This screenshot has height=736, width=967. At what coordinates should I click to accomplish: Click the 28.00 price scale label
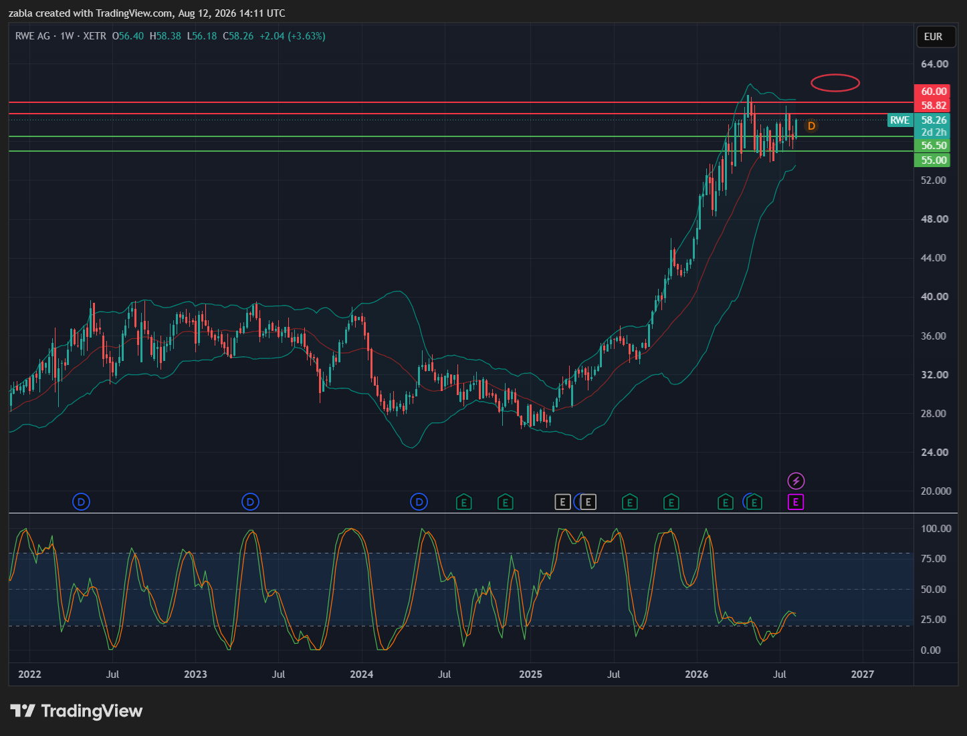tap(934, 414)
